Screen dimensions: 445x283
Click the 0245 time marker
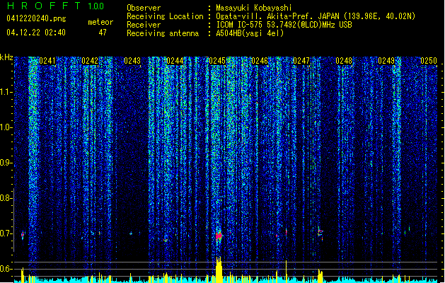click(x=217, y=61)
